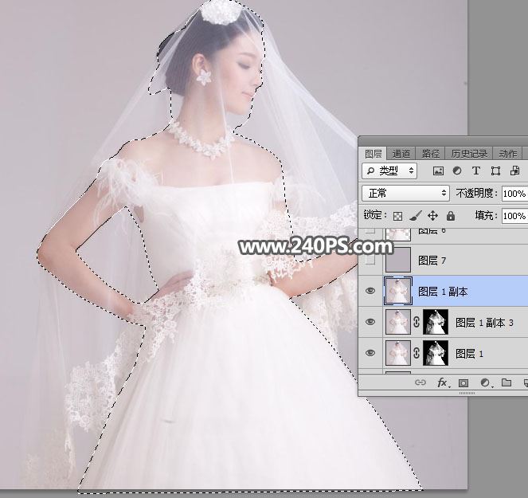Click the 不透明度 opacity value field
Image resolution: width=528 pixels, height=498 pixels.
click(x=514, y=193)
